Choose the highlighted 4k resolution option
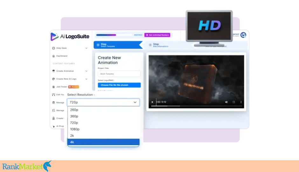Image resolution: width=299 pixels, height=172 pixels. click(x=103, y=142)
